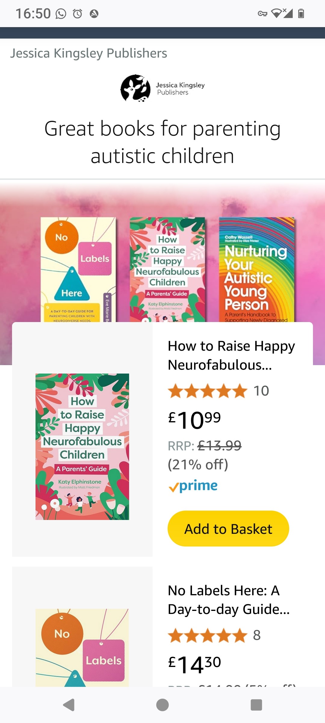Image resolution: width=325 pixels, height=723 pixels.
Task: Tap the VPN key status icon
Action: click(x=262, y=14)
